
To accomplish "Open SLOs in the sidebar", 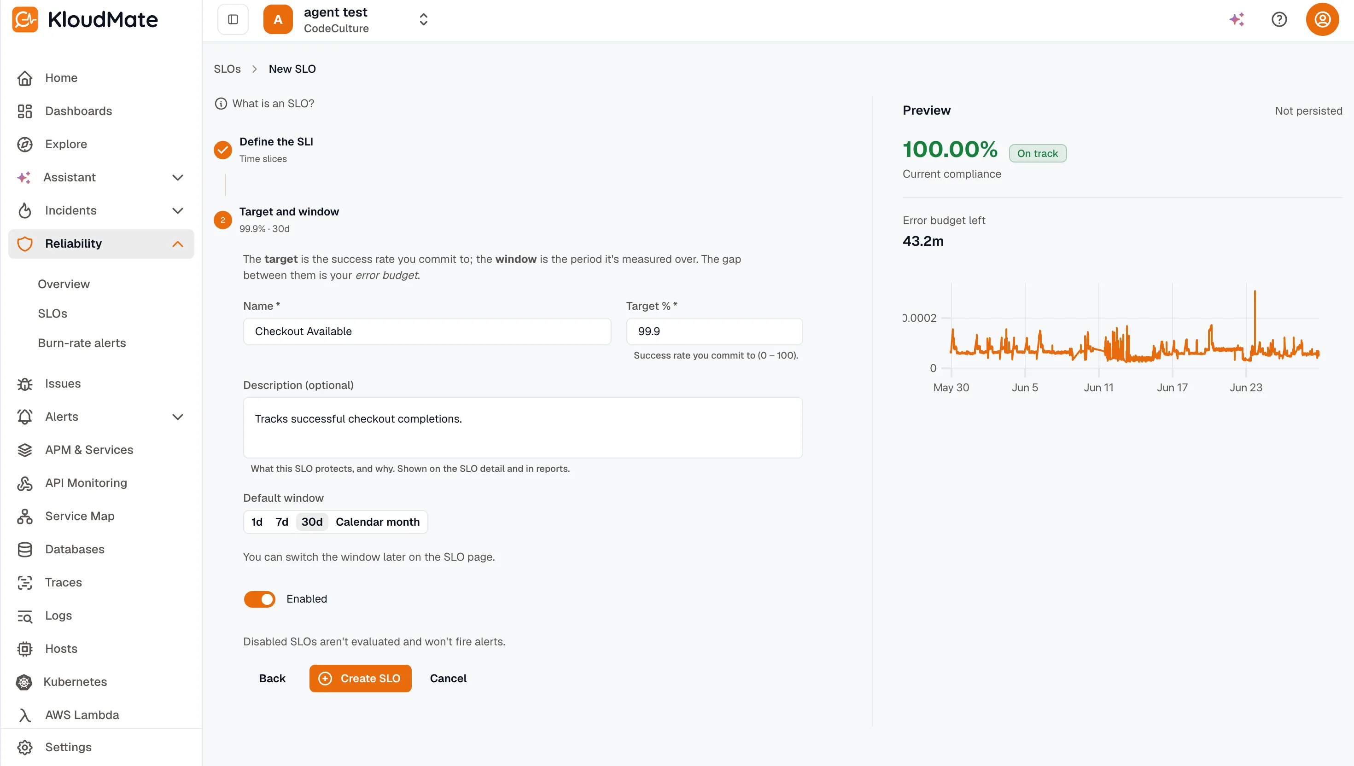I will click(x=53, y=313).
